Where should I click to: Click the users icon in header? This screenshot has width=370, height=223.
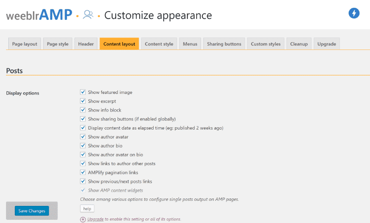click(87, 15)
